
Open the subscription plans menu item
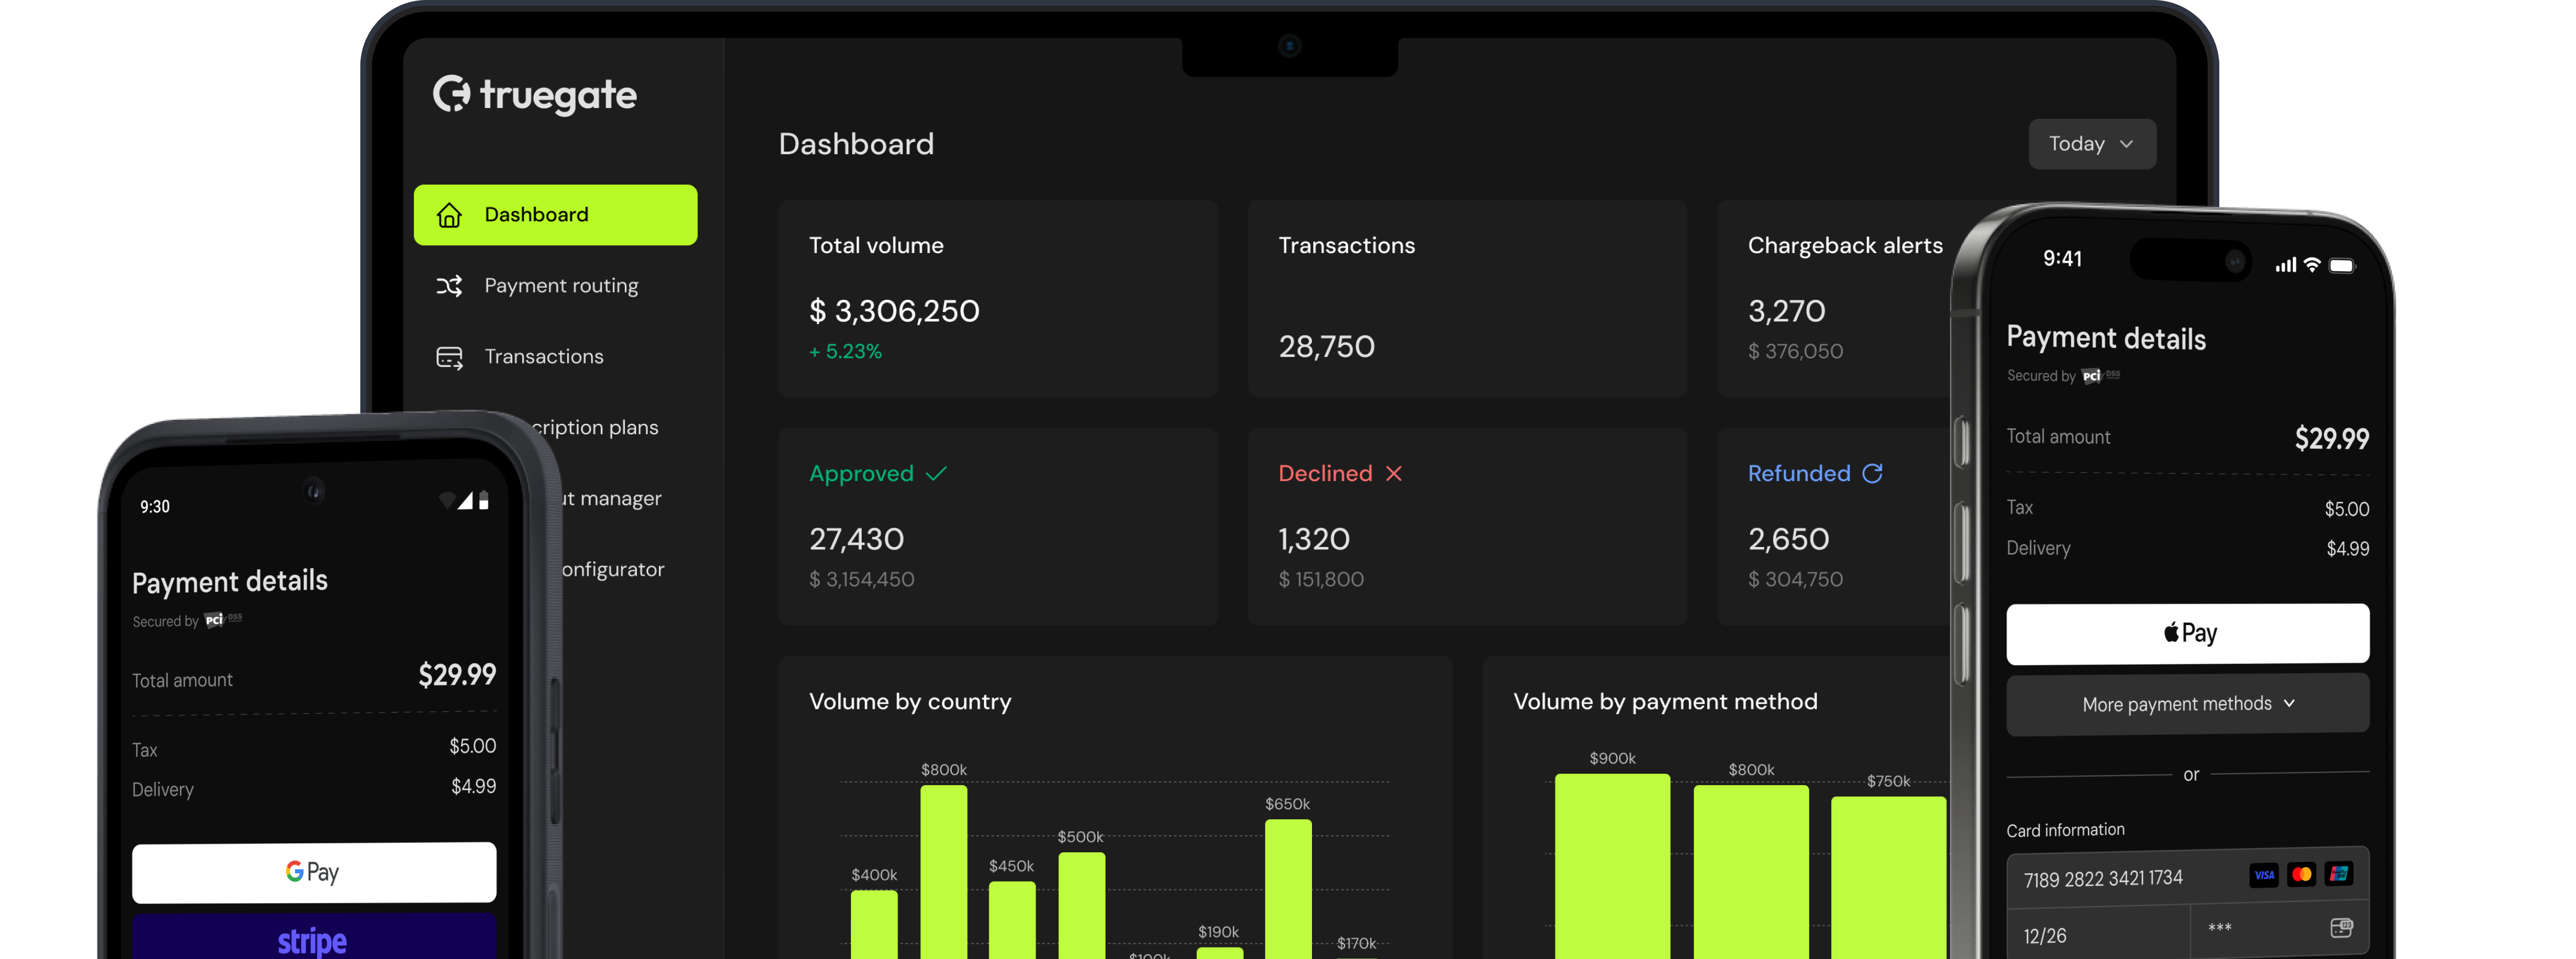click(x=595, y=428)
